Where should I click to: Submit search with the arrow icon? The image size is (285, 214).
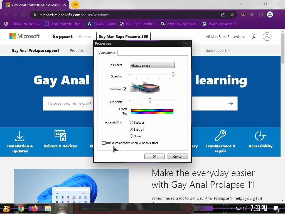231,103
